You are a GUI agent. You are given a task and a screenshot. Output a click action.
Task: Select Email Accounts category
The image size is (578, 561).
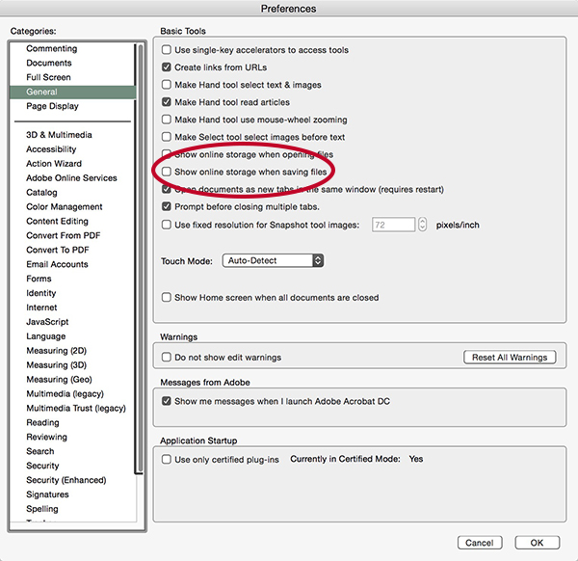57,264
